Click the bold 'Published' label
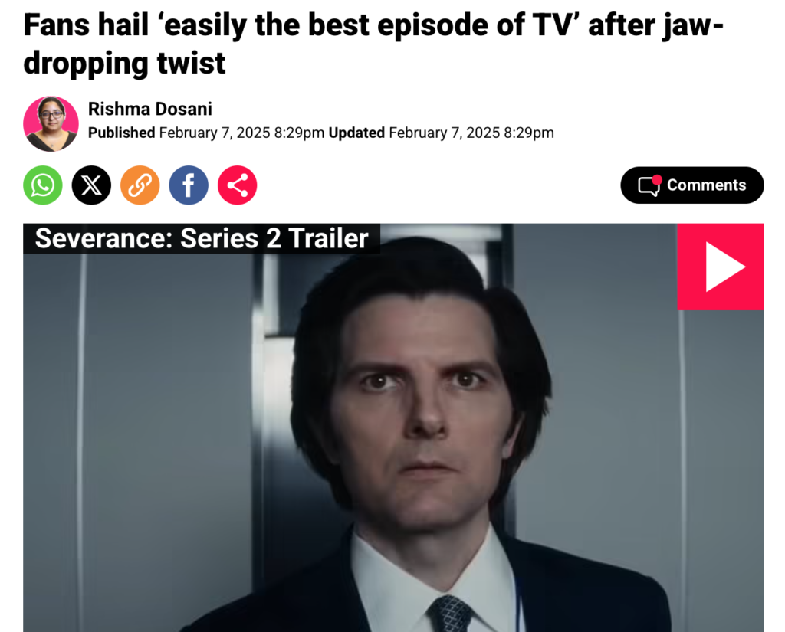Screen dimensions: 785x632 (122, 133)
